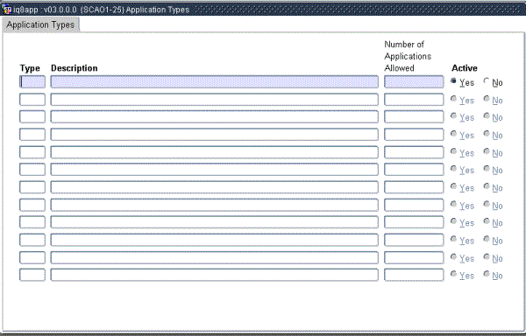Screen dimensions: 526x336
Task: Click the Description field in the third row
Action: [x=215, y=116]
